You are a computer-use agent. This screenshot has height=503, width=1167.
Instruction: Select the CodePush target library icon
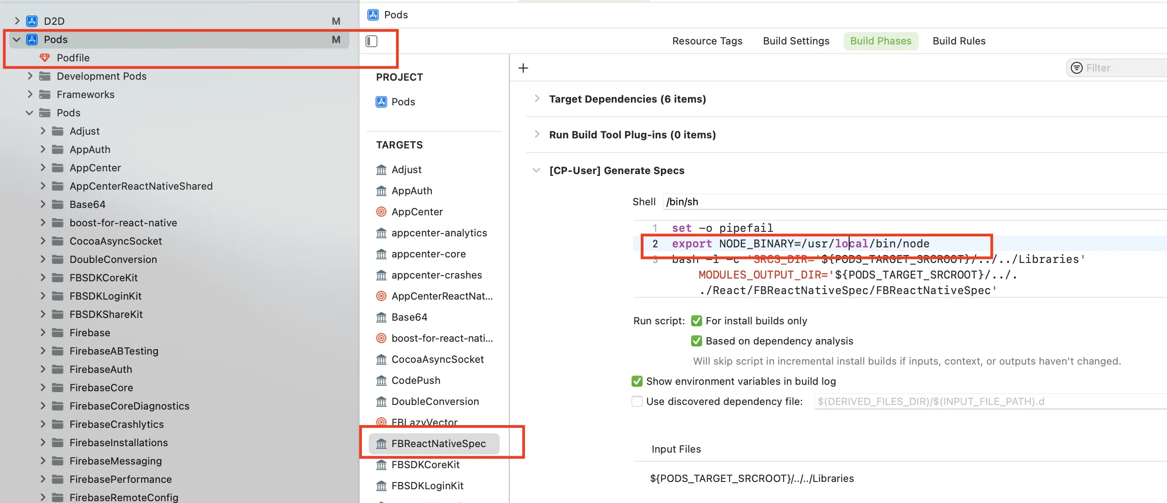click(381, 380)
